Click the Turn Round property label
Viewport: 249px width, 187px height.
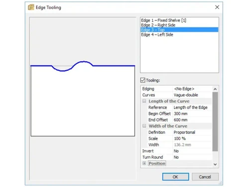tap(152, 157)
